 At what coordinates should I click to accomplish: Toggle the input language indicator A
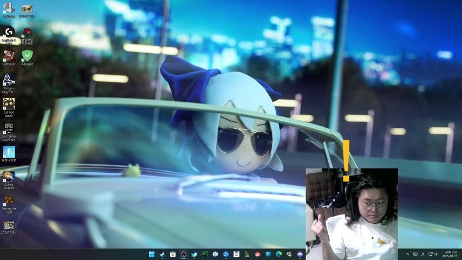tap(423, 254)
